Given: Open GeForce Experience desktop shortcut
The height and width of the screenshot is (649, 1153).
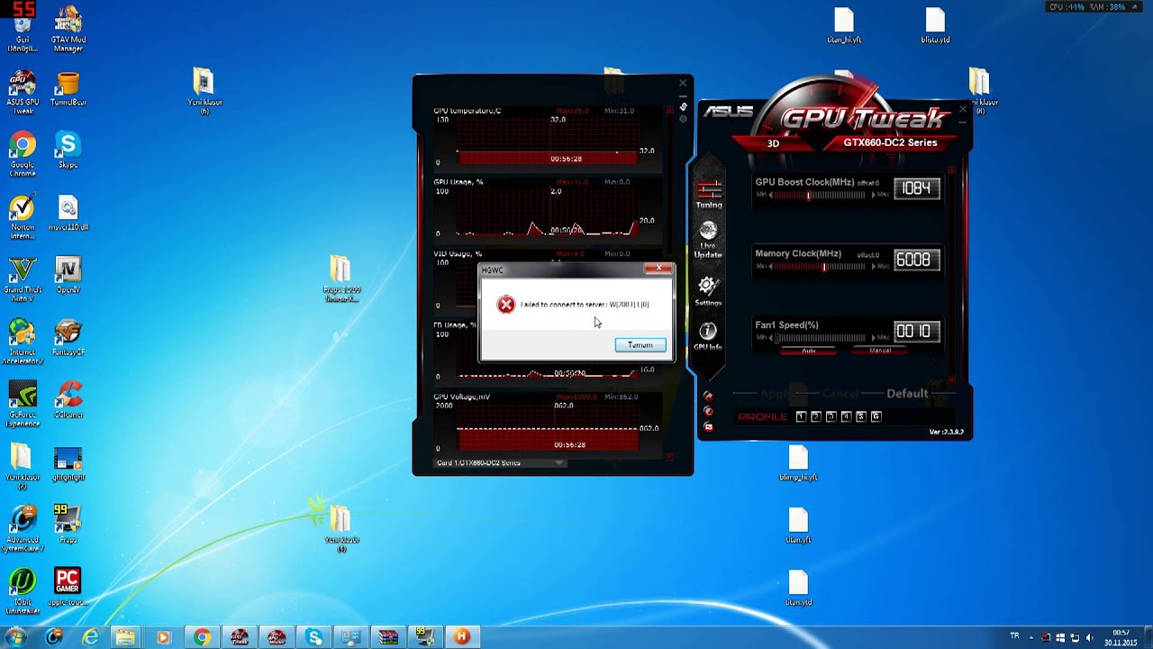Looking at the screenshot, I should tap(23, 403).
